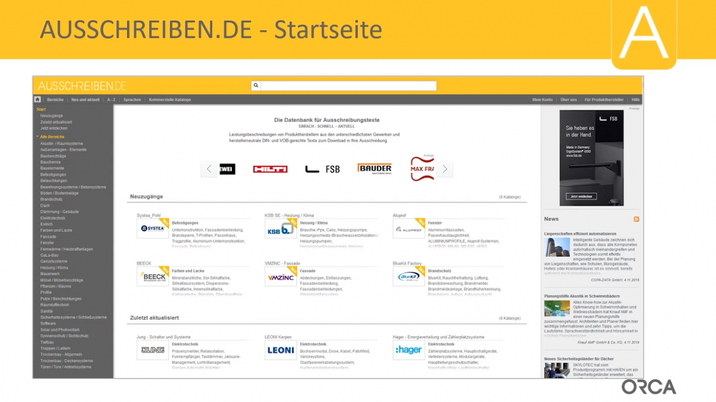Screen dimensions: 716x402
Task: Click the BlueKit catalog logo
Action: tap(409, 277)
